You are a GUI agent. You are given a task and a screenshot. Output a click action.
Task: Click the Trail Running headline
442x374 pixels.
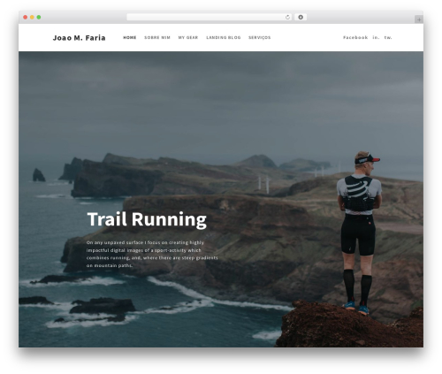coord(147,219)
